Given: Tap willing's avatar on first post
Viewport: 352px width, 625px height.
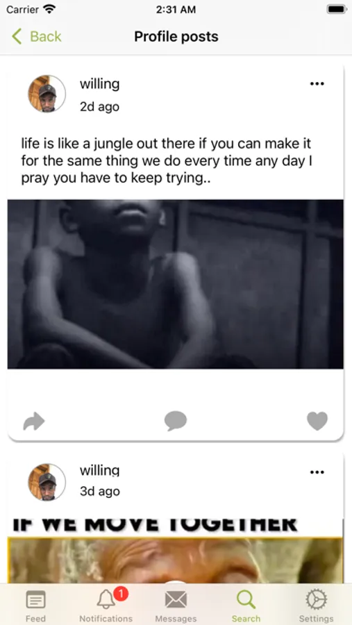Looking at the screenshot, I should (47, 94).
